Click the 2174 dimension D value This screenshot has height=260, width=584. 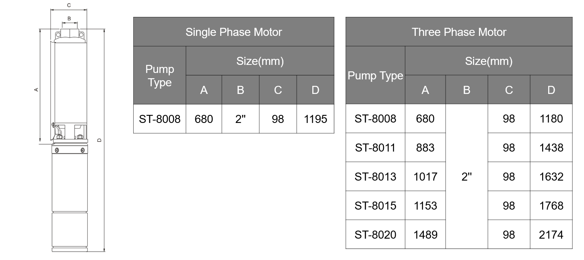(551, 234)
